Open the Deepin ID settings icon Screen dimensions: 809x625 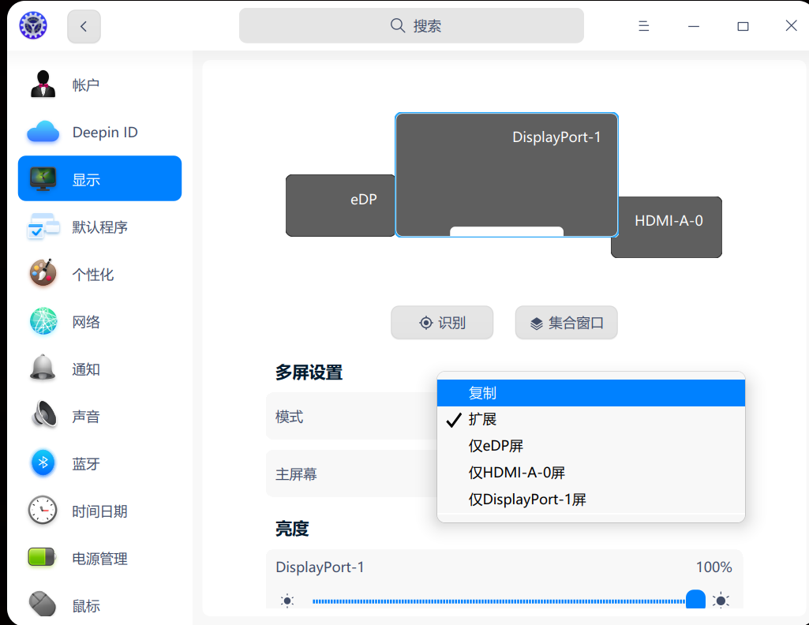[x=43, y=132]
